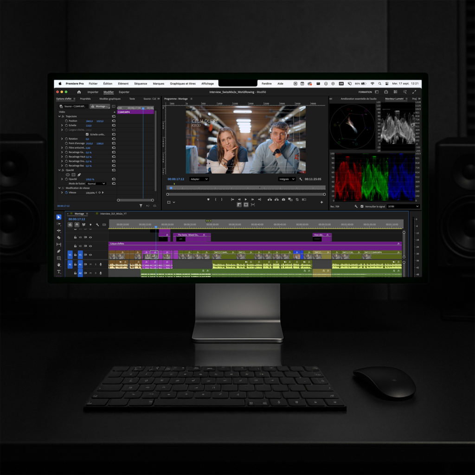Switch to the Amélioration essentielle de l'audio tab

coord(358,99)
